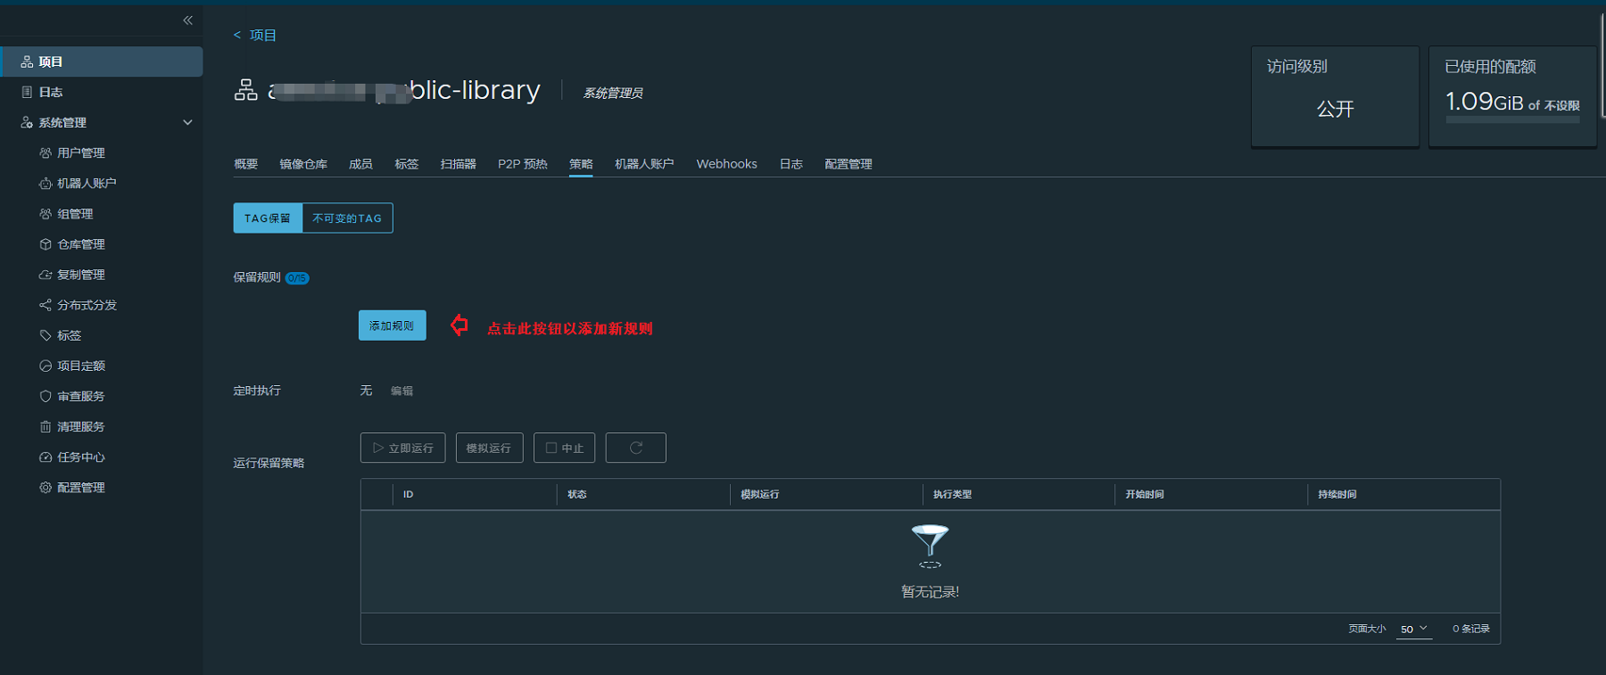Collapse the sidebar with the double-chevron icon

pos(187,20)
